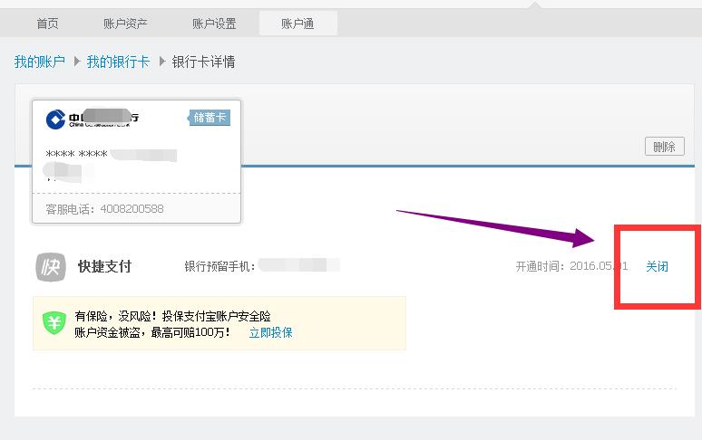Viewport: 702px width, 440px height.
Task: Click the 快捷支付 gray icon
Action: pyautogui.click(x=51, y=267)
